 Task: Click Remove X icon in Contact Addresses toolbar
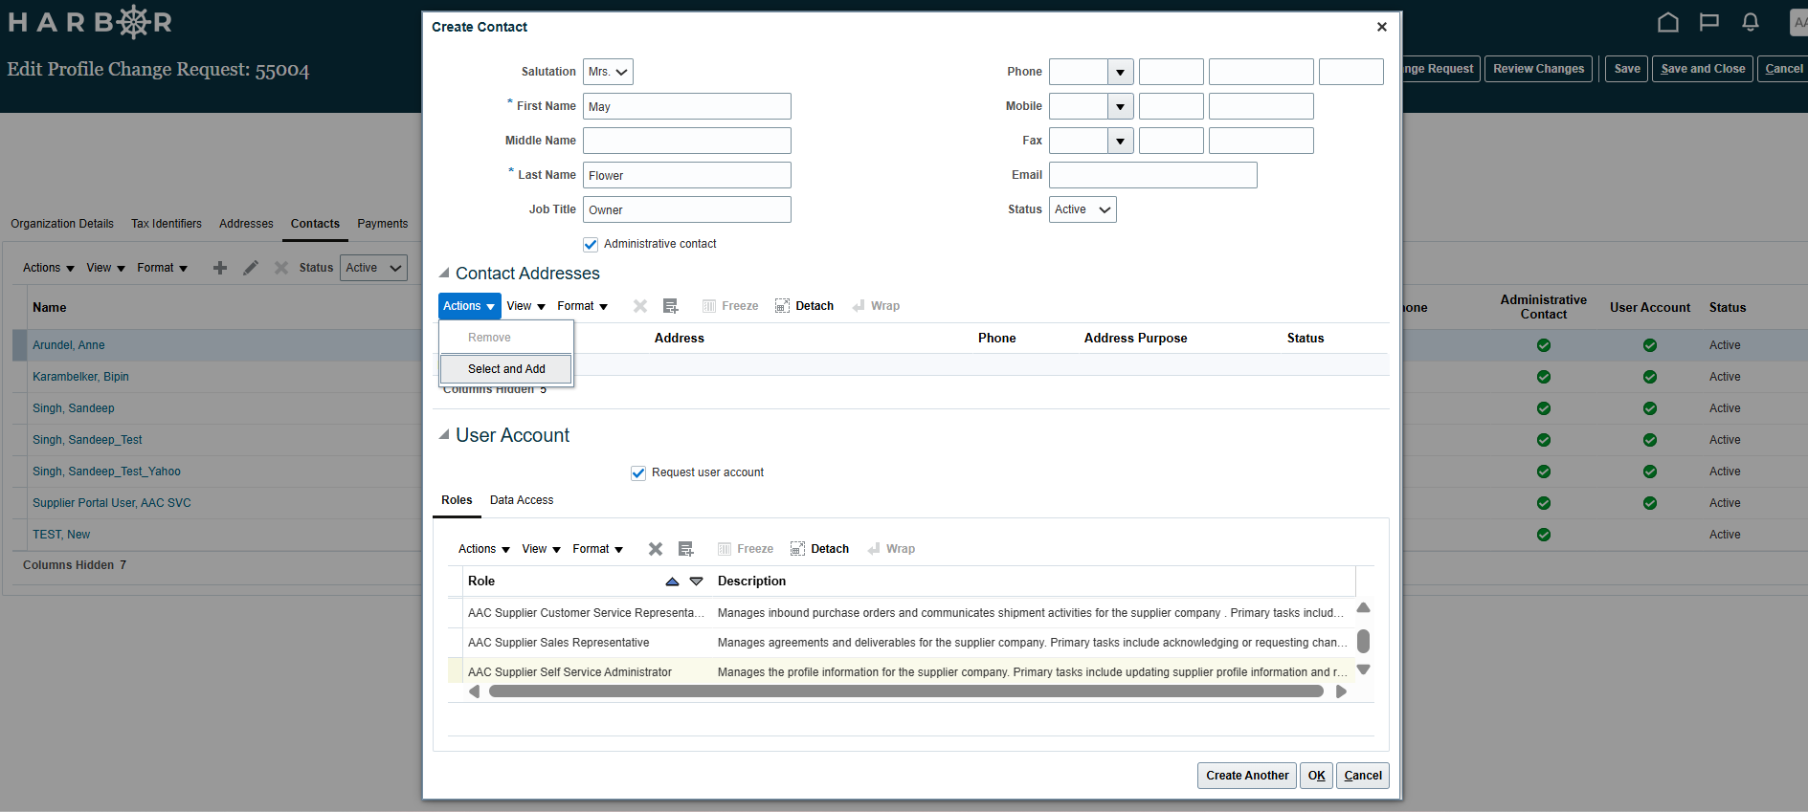click(x=640, y=306)
